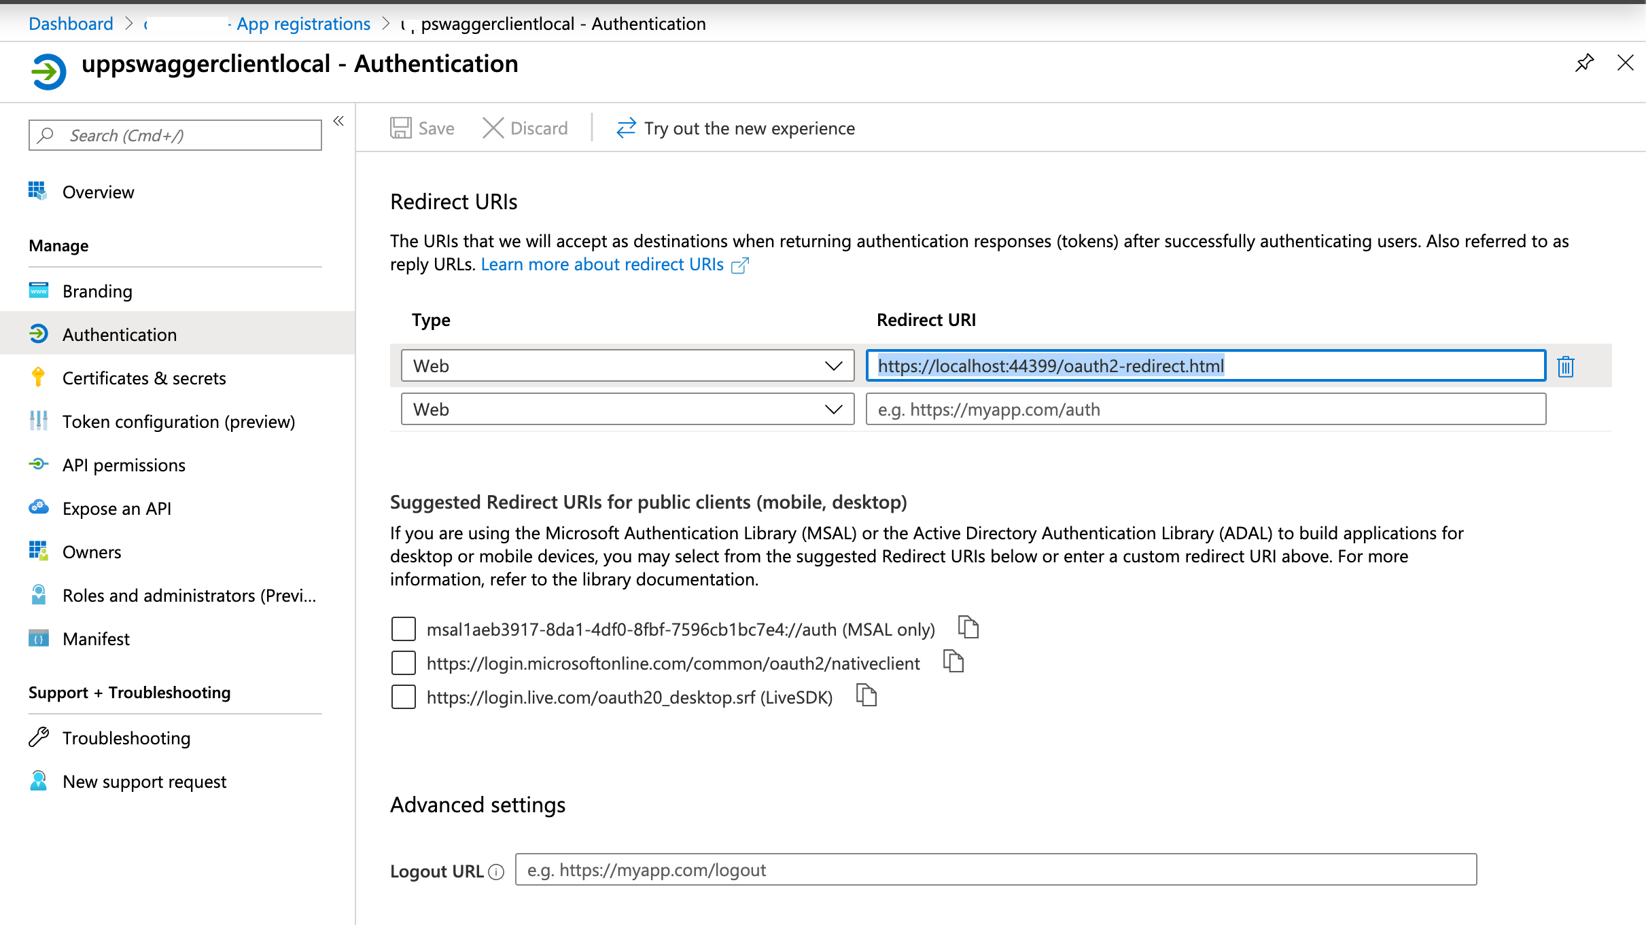Screen dimensions: 1646x925
Task: Check the LiveSDK desktop redirect URI
Action: click(403, 696)
